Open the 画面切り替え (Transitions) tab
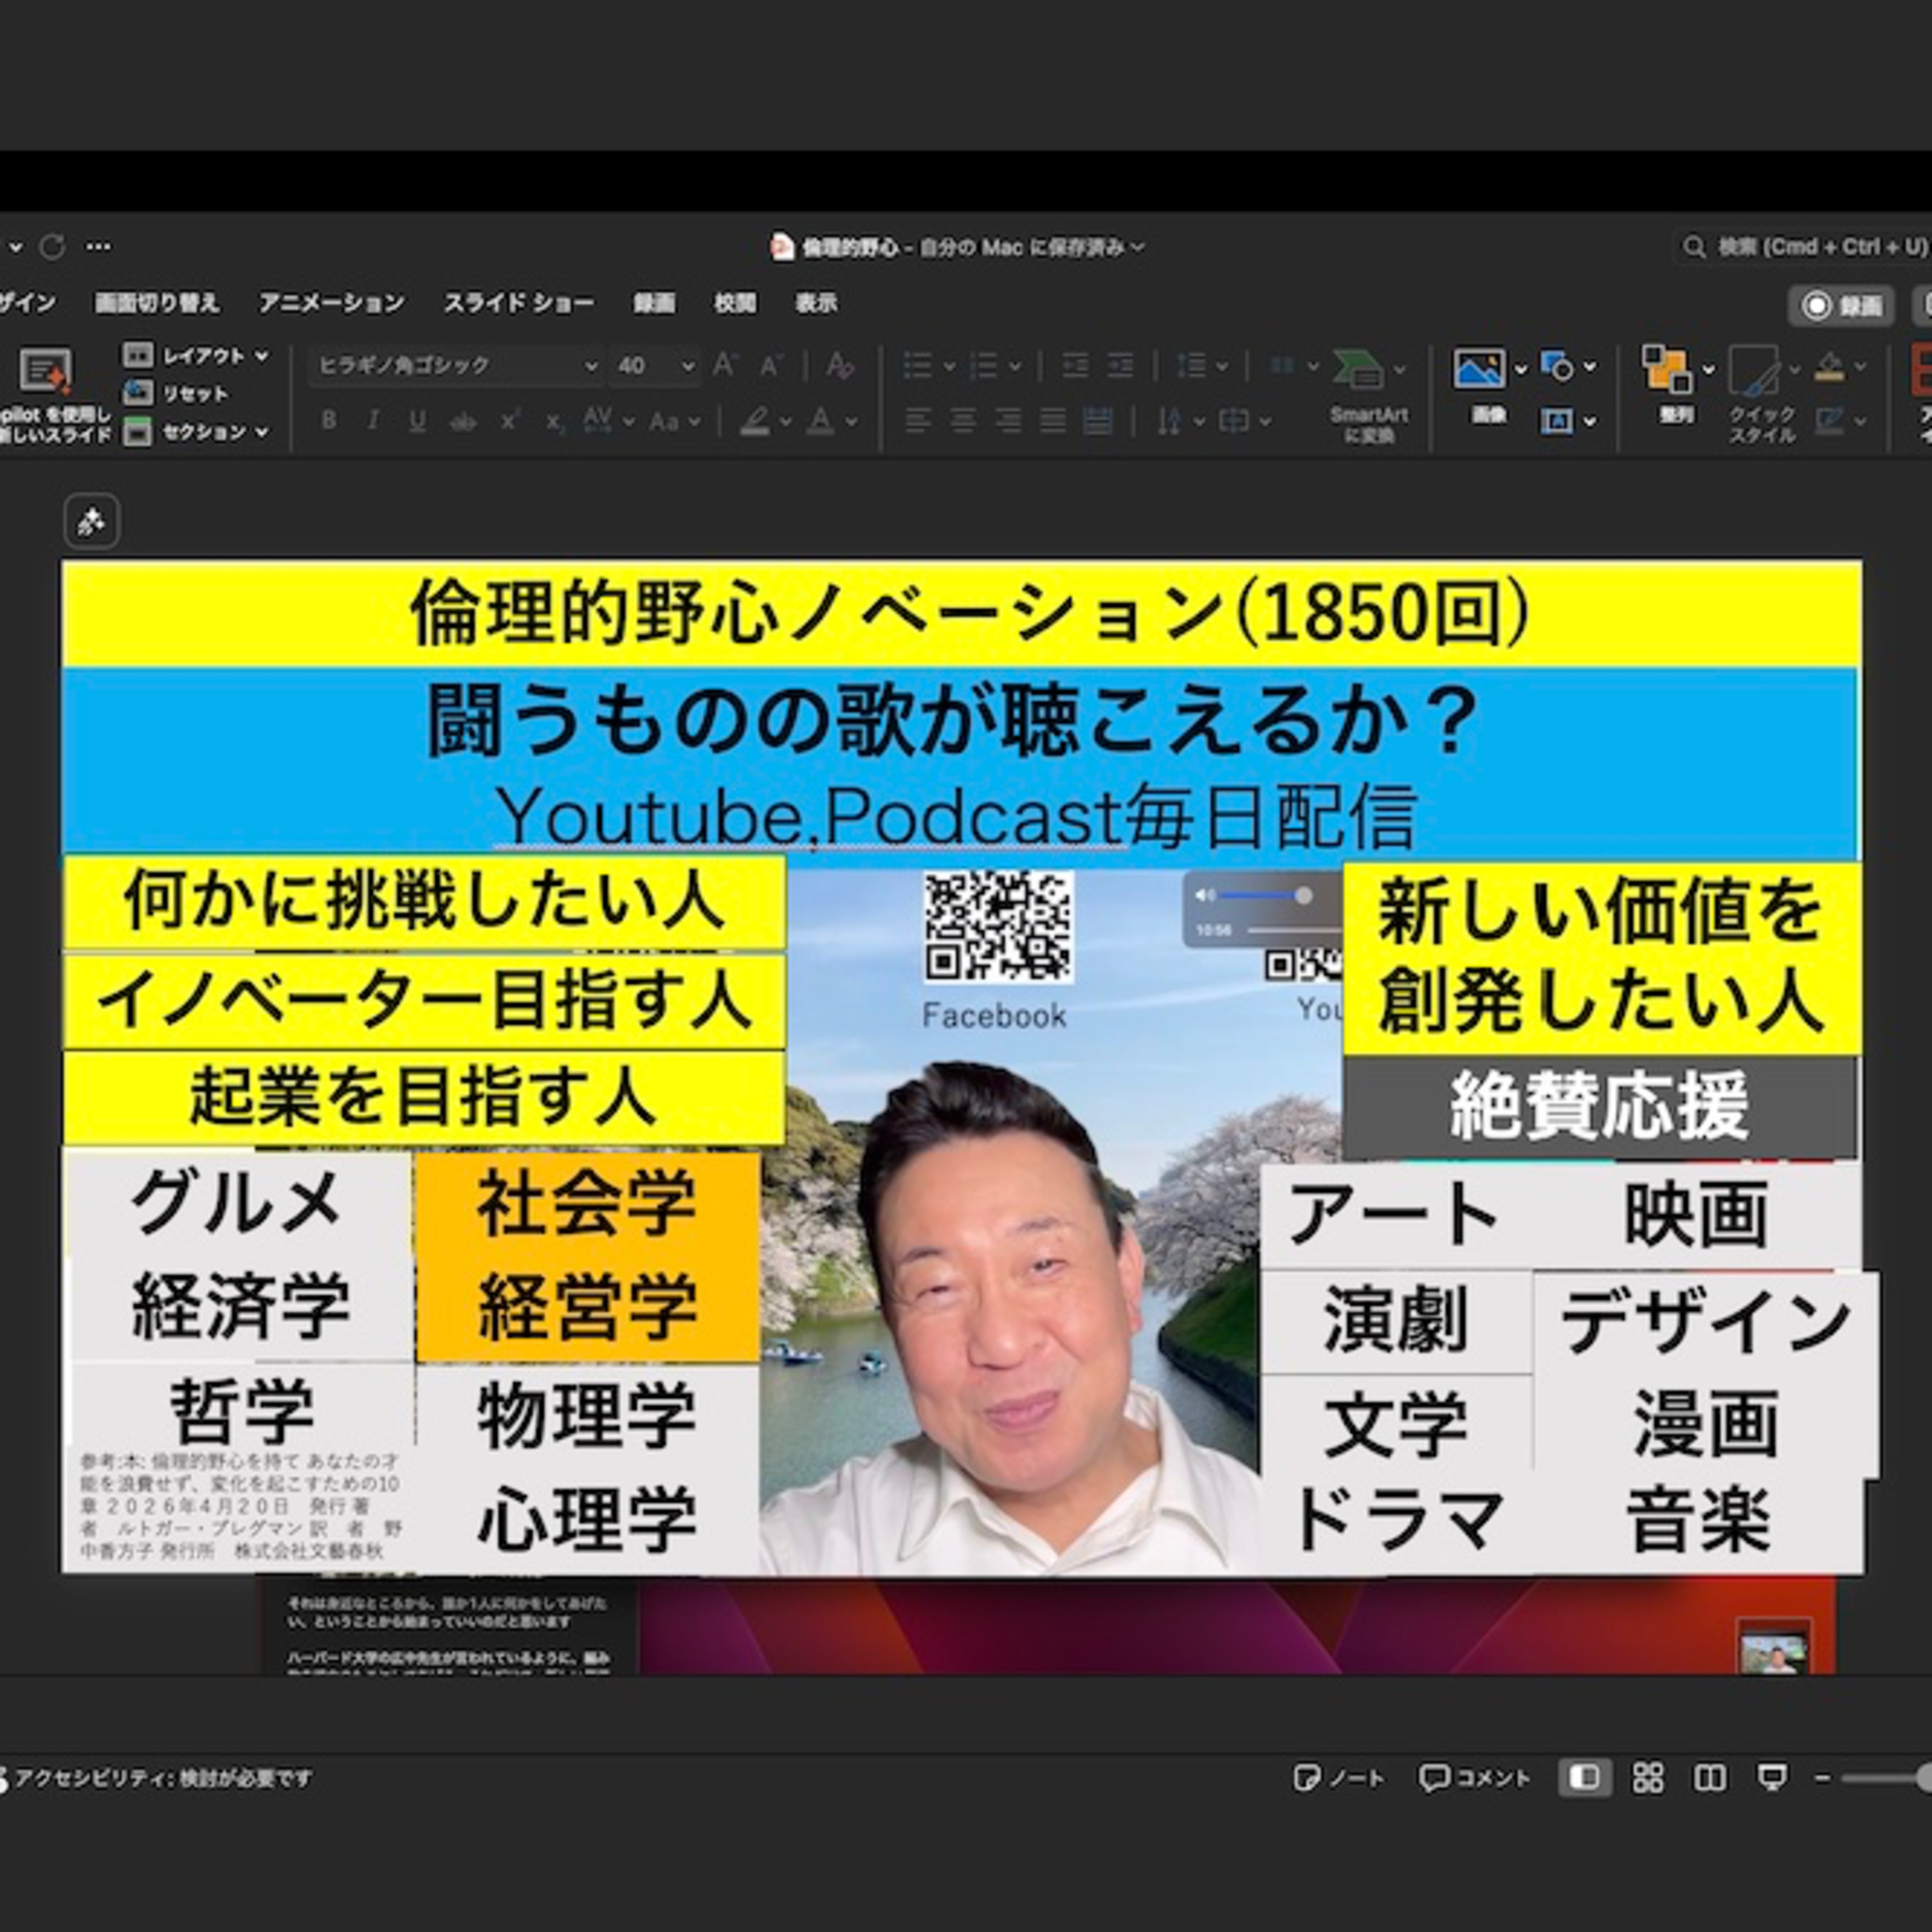Screen dimensions: 1932x1932 [157, 303]
